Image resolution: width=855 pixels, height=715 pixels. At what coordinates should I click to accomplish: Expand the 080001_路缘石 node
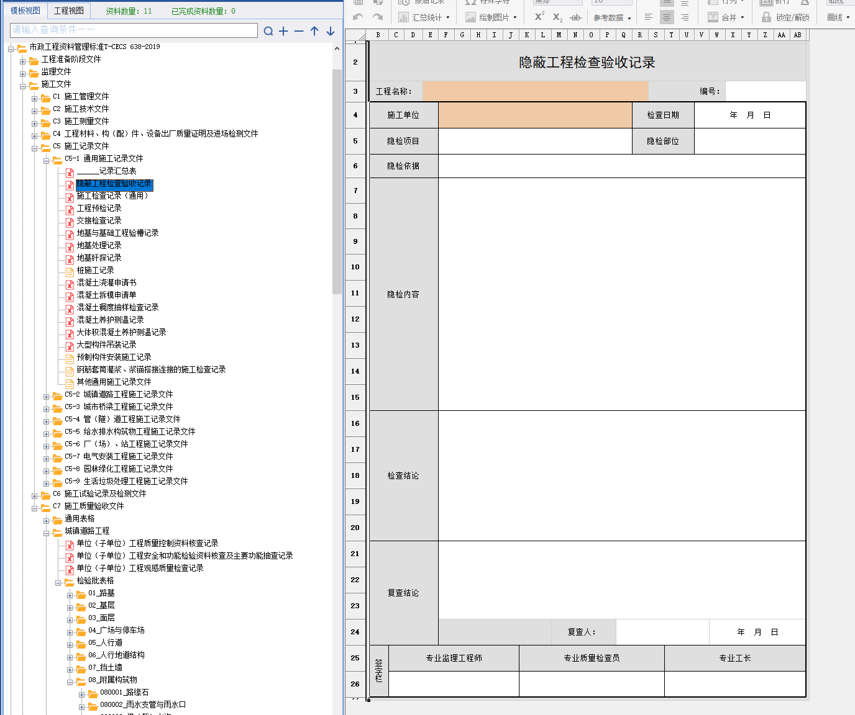[81, 695]
